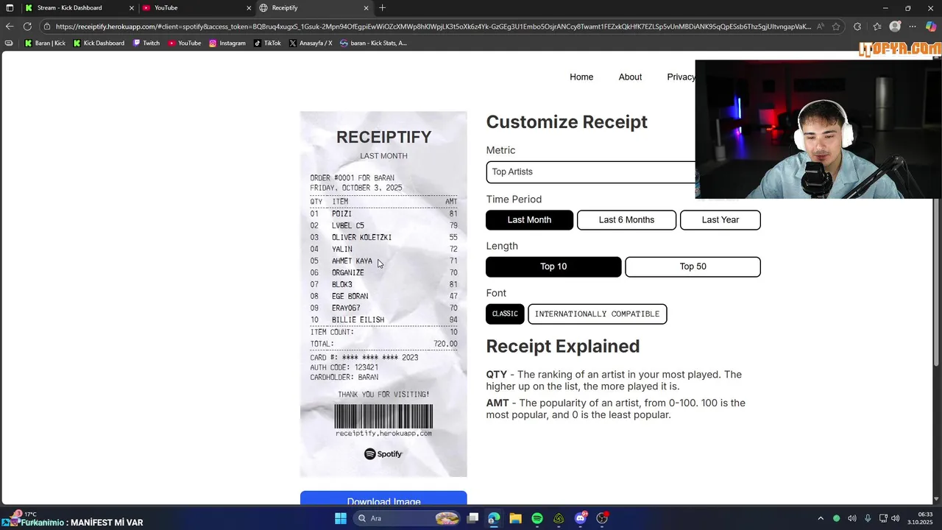The width and height of the screenshot is (942, 530).
Task: Click the Download Image button
Action: (x=383, y=498)
